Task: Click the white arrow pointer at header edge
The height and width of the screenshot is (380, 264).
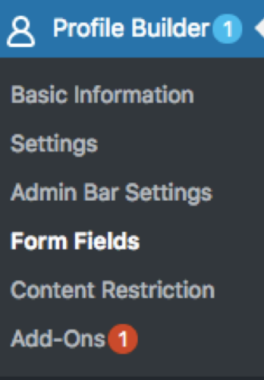Action: (x=259, y=28)
